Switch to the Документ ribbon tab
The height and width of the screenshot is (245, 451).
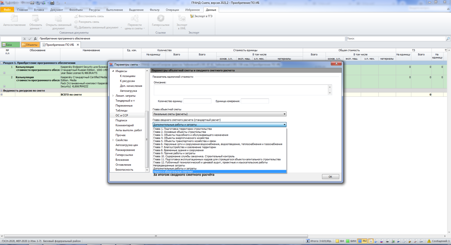(x=57, y=10)
